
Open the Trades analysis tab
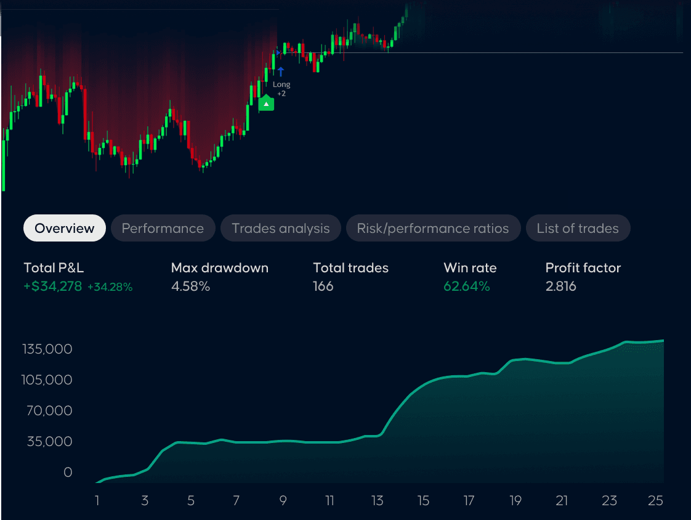point(280,228)
